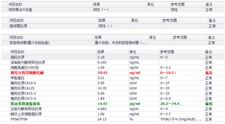
Task: Click the 14.39 result value
Action: coord(102,88)
